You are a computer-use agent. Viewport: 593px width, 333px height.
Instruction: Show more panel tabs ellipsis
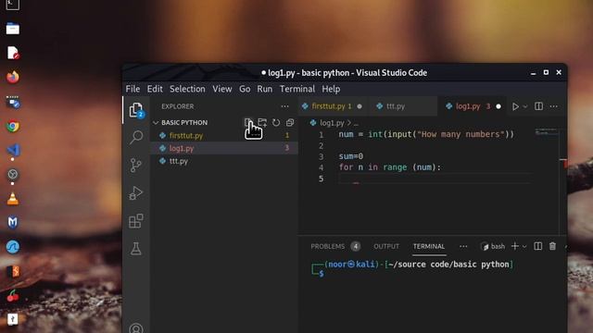click(x=463, y=247)
